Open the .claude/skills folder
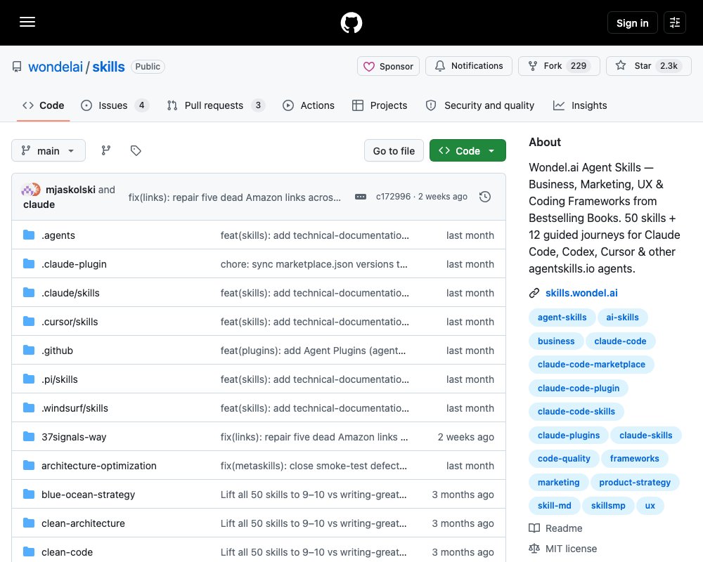 [70, 293]
